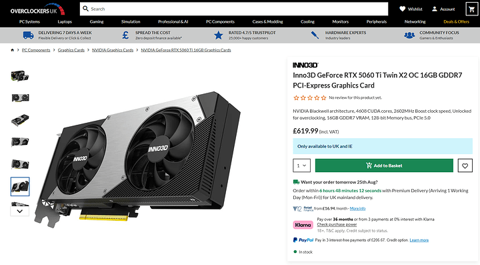Open the PC Systems menu
Viewport: 480px width, 265px height.
[30, 21]
